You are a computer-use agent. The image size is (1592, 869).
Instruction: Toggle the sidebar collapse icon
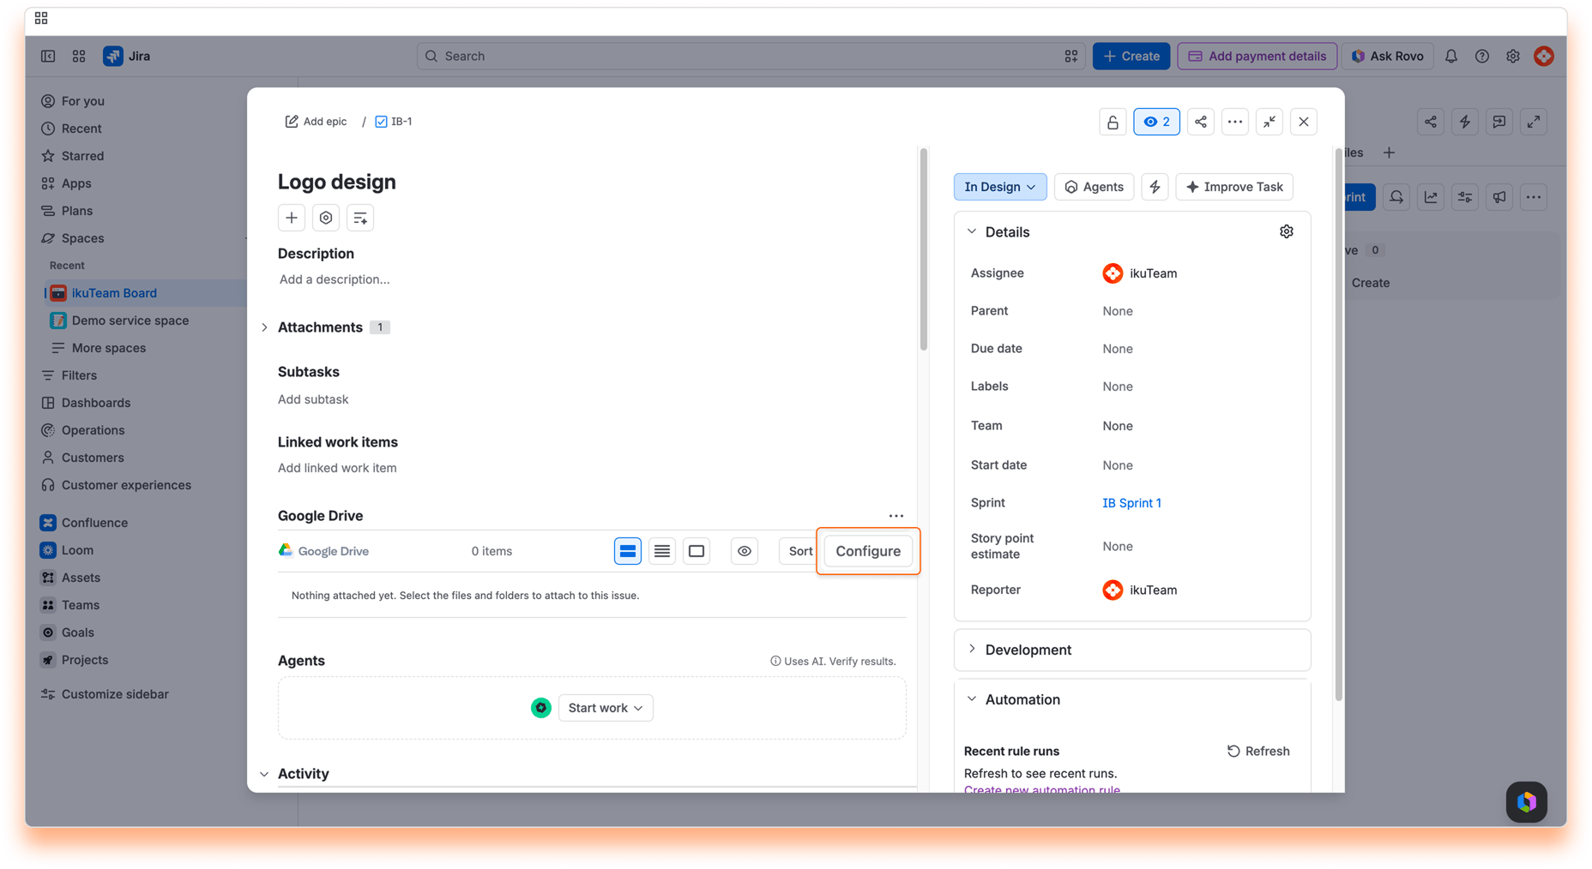(x=48, y=57)
